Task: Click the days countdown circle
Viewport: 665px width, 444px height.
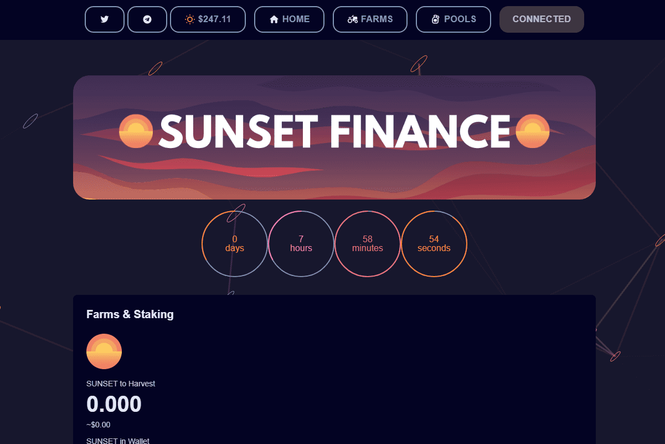Action: 234,243
